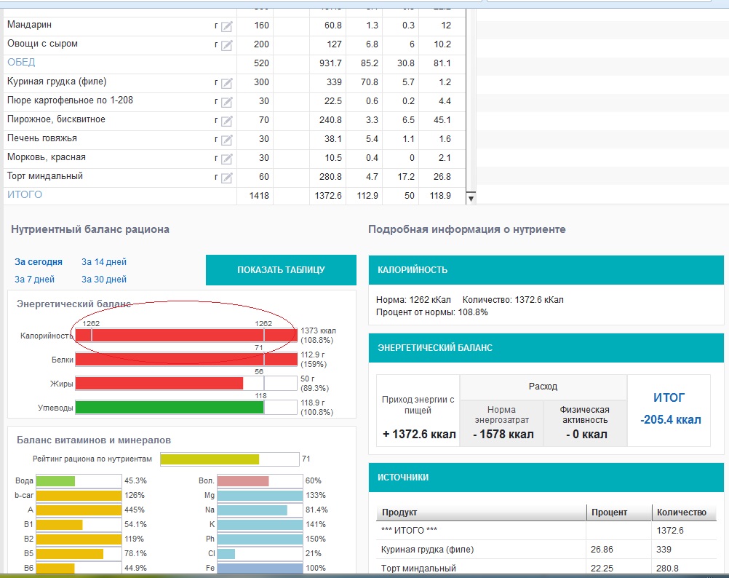Open the editor for Куриная грудка (филе)
Screen dimensions: 729x578
tap(226, 83)
